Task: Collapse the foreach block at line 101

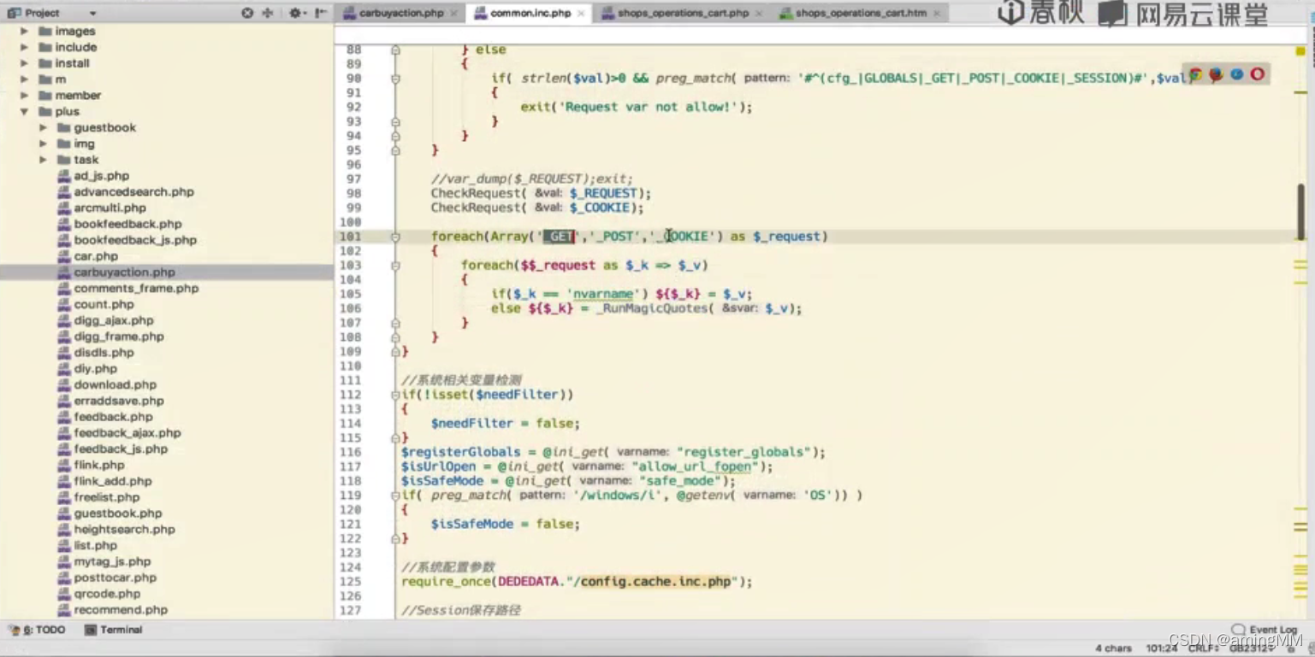Action: click(x=395, y=237)
